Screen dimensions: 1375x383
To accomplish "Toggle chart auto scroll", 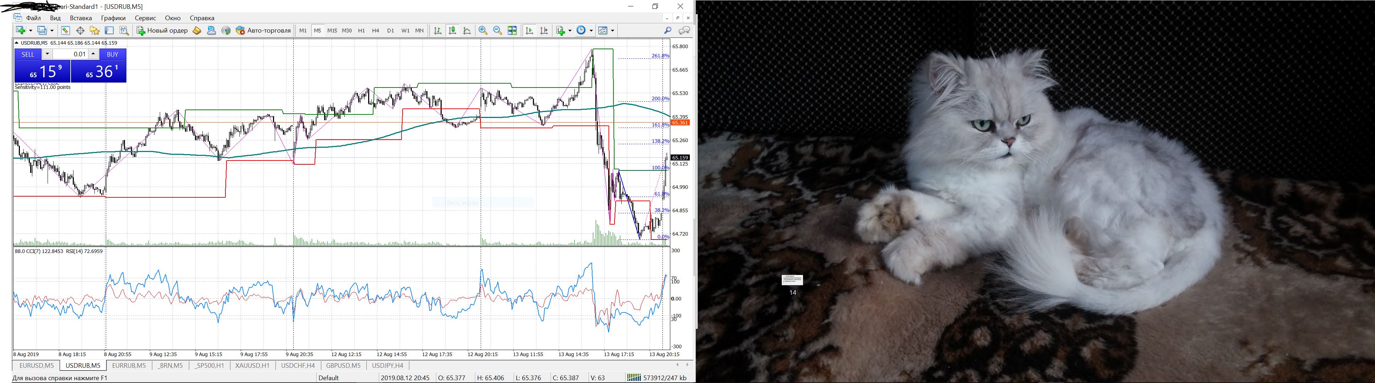I will (529, 30).
